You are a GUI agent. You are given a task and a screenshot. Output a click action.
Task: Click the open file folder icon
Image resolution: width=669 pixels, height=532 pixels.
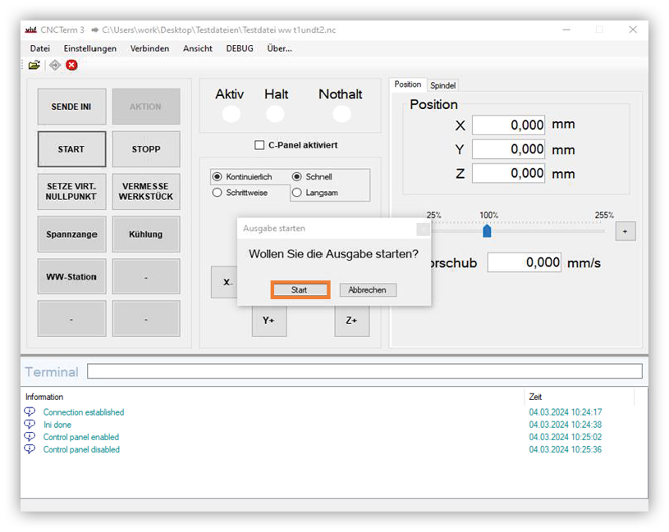click(x=34, y=66)
